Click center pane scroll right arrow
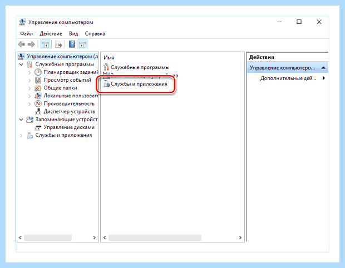 click(240, 237)
